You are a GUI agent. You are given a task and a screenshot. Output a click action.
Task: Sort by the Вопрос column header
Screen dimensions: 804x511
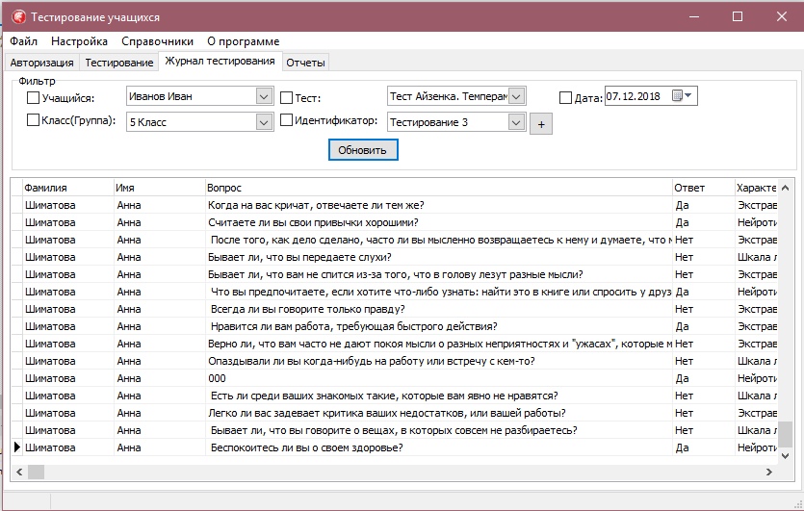[437, 188]
